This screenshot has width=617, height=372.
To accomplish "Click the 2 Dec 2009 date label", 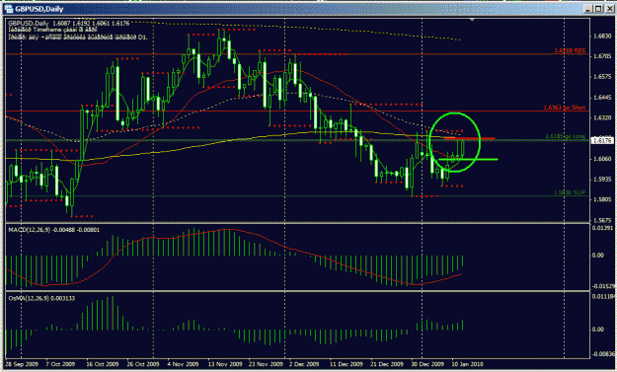I will click(304, 364).
